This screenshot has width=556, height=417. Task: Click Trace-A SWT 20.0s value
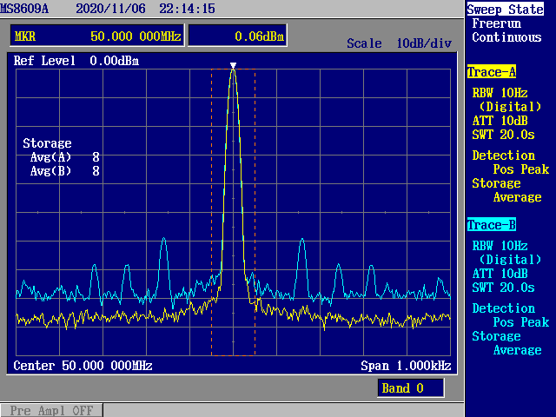[x=503, y=135]
